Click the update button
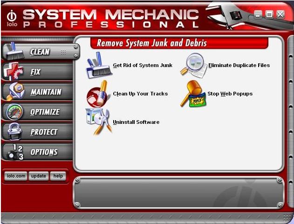The height and width of the screenshot is (224, 294). coord(39,176)
